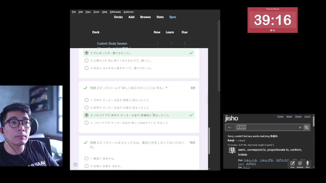The image size is (326, 183).
Task: Click the みずもり reading link
Action: pyautogui.click(x=251, y=164)
